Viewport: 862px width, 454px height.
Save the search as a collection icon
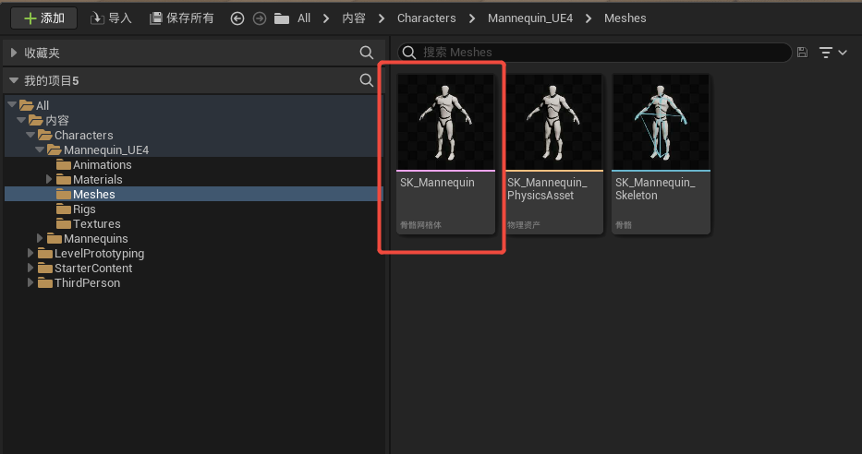(802, 53)
